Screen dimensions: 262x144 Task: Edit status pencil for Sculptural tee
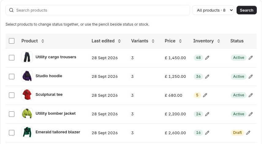(x=250, y=95)
